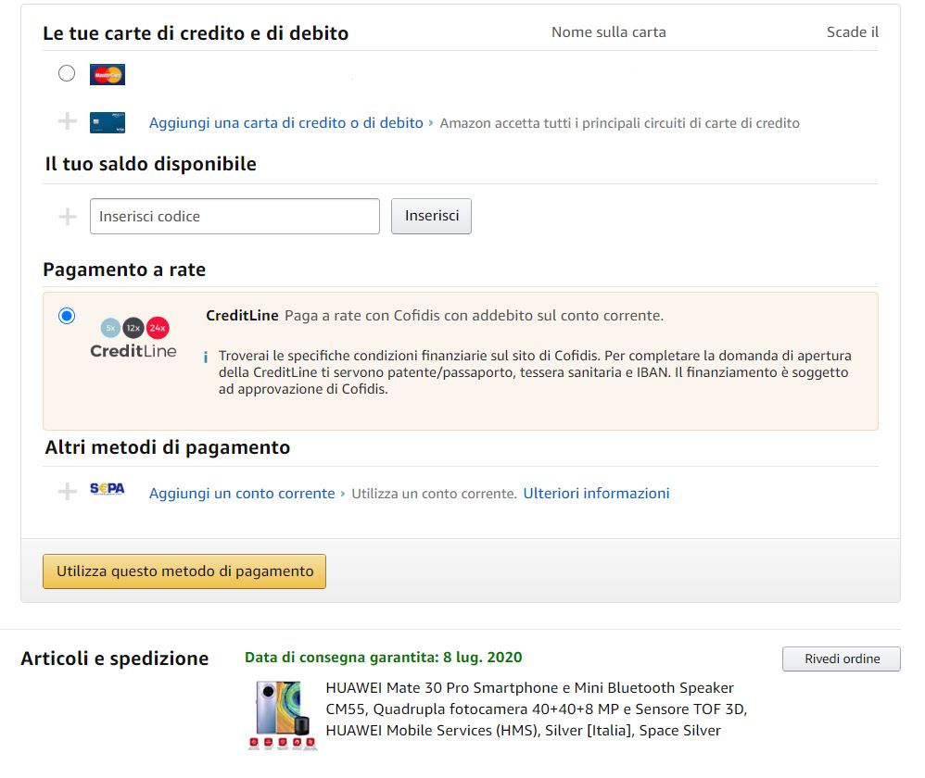Open the Aggiungi un conto corrente link
925x778 pixels.
tap(242, 494)
